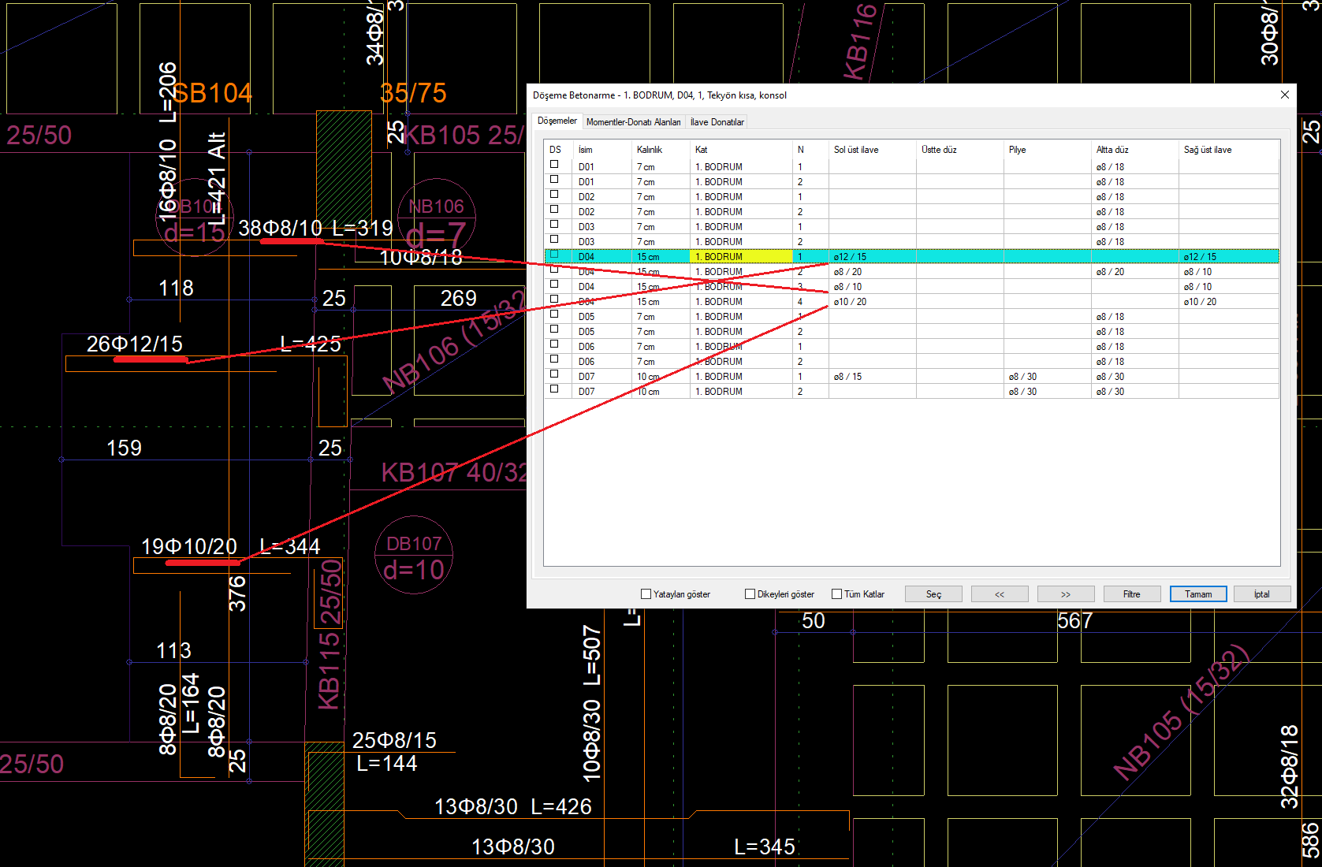Select the SB104 label in the drawing
The height and width of the screenshot is (867, 1322).
pyautogui.click(x=211, y=93)
